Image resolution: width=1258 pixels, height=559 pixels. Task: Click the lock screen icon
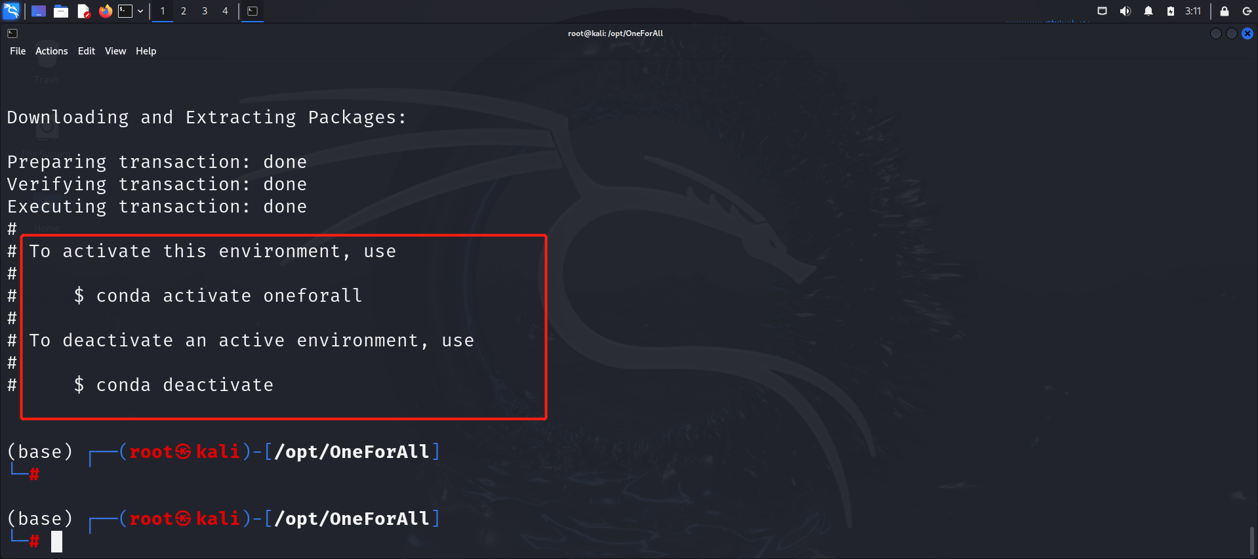point(1224,11)
